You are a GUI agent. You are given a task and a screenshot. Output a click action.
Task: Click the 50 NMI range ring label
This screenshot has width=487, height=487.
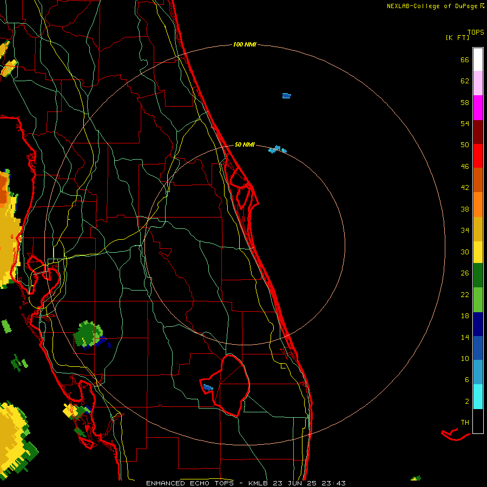click(245, 144)
